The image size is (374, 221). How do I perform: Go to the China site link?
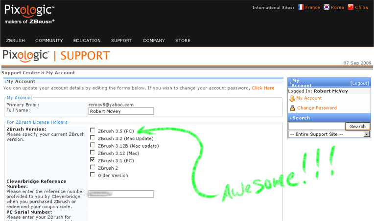pos(361,7)
